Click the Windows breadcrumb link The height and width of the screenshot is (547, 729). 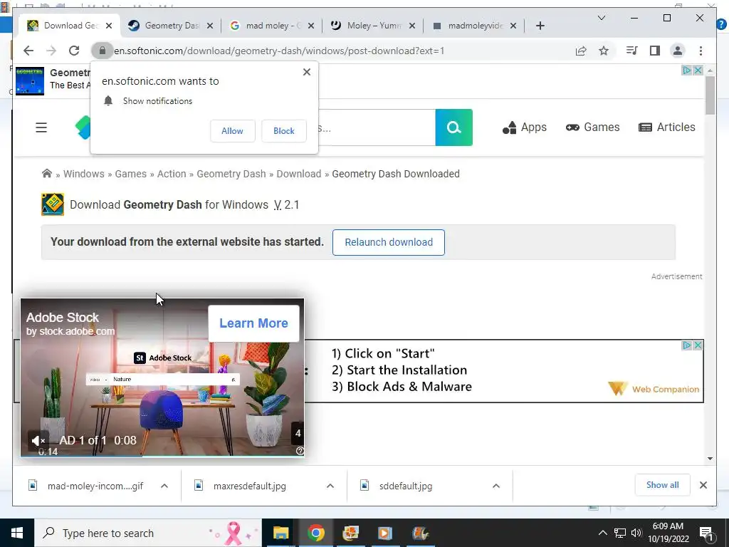[84, 174]
